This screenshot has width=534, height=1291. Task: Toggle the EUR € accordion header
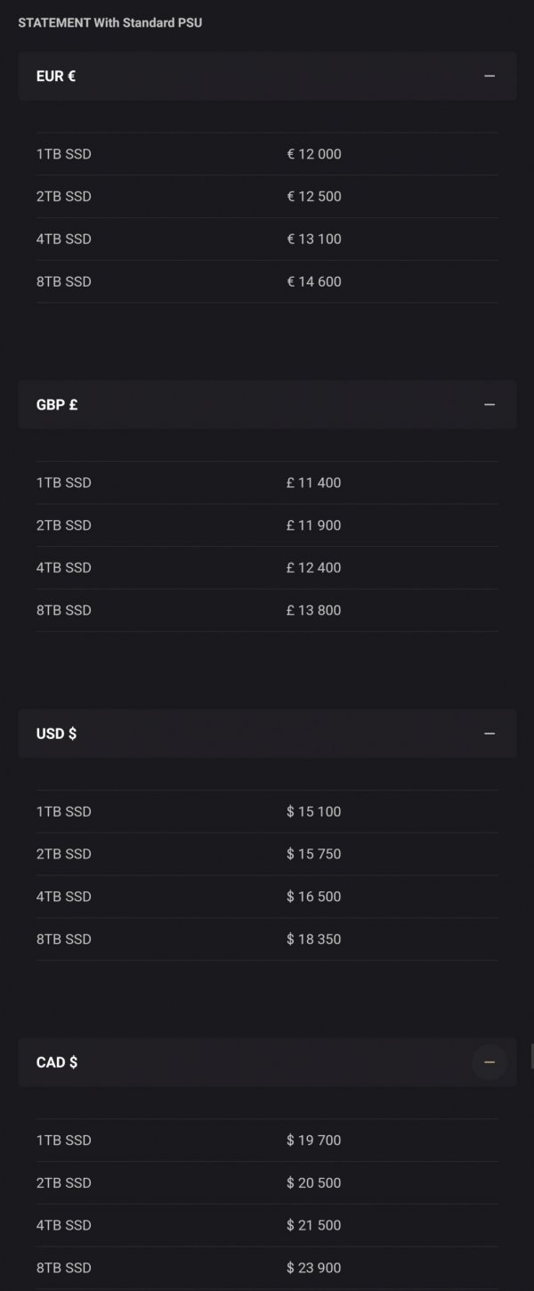pos(267,76)
